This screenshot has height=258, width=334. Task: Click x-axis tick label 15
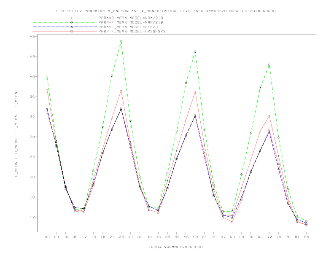(x=93, y=237)
